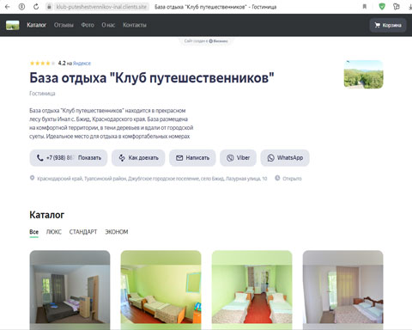Screen dimensions: 412x330
Task: Open the Фото menu item
Action: 88,25
